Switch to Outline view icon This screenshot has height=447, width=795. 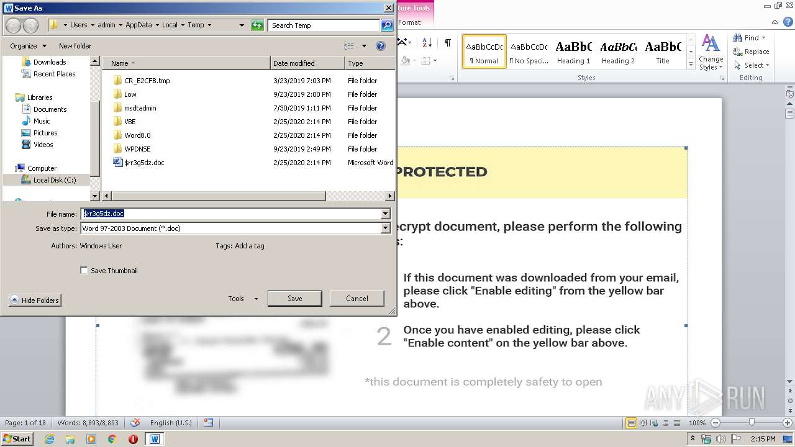(x=666, y=423)
